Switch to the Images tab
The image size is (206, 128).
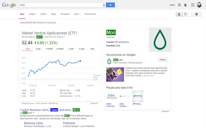click(x=32, y=14)
